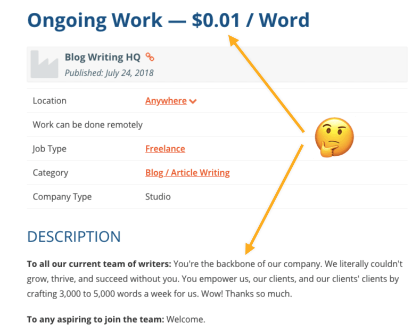
Task: Open the Anywhere location link
Action: click(166, 101)
